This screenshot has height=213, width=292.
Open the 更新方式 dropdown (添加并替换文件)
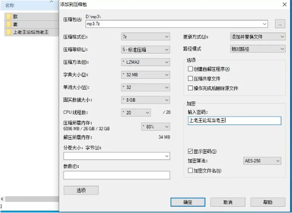(258, 37)
